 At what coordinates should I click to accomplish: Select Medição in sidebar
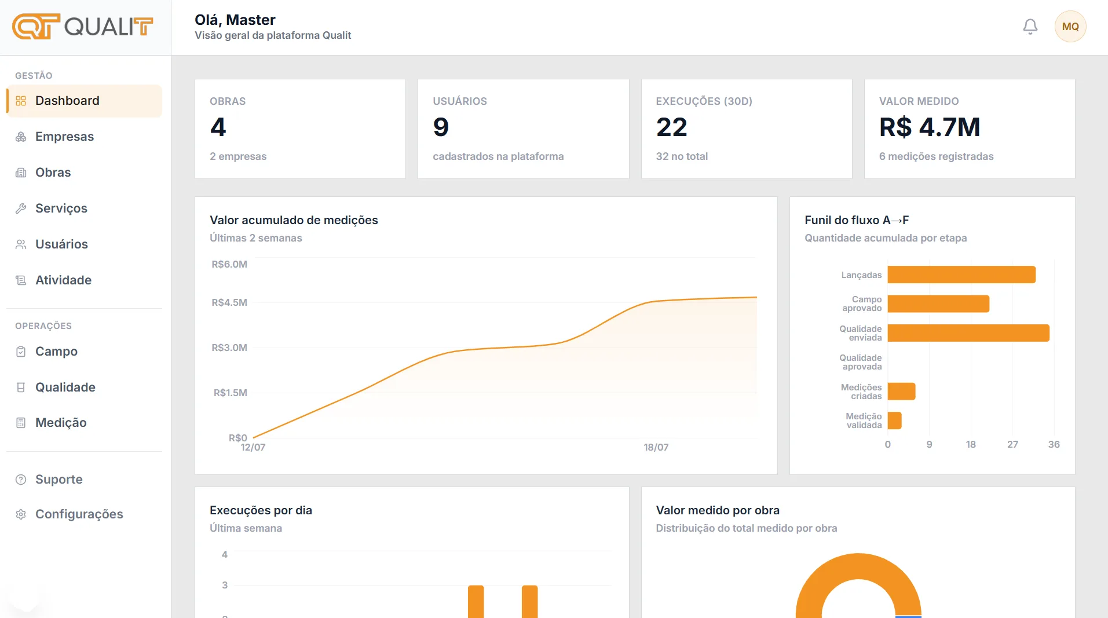84,423
